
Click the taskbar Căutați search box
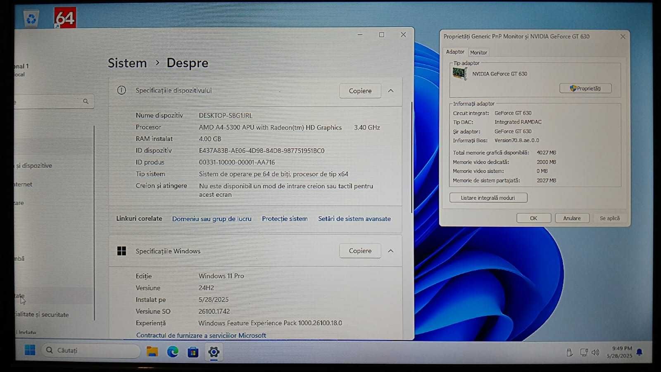pos(91,351)
